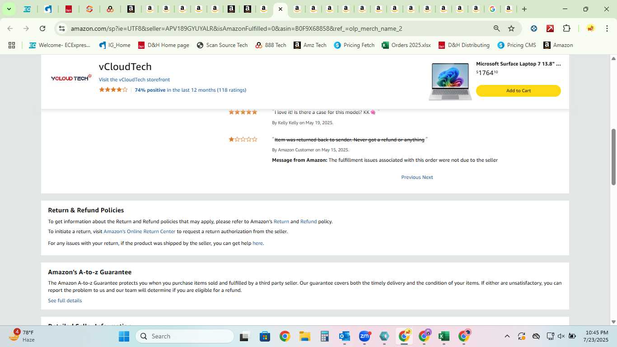The height and width of the screenshot is (347, 617).
Task: Open a new browser tab
Action: click(x=524, y=9)
